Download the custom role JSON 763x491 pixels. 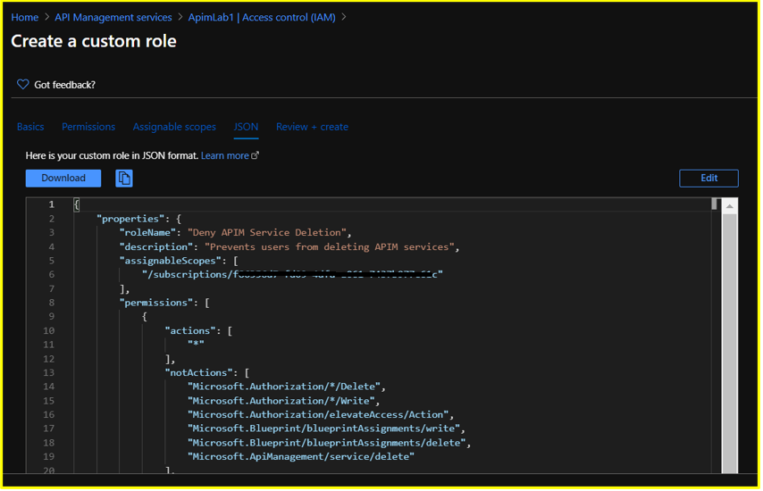click(63, 179)
